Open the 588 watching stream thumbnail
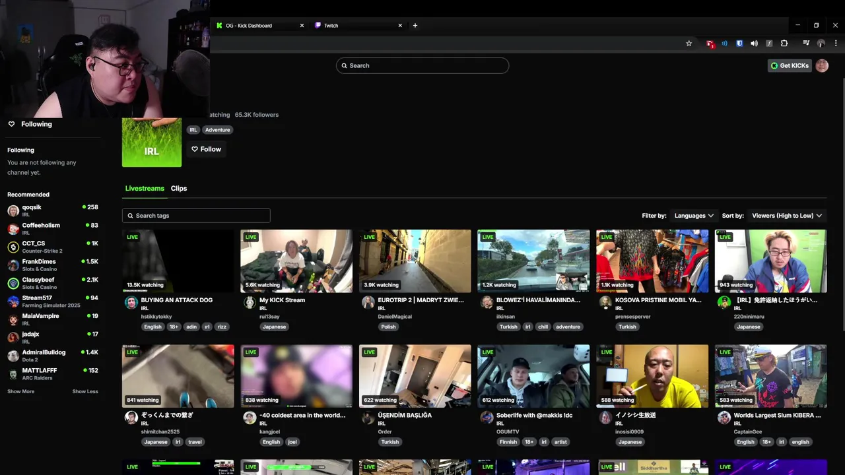The height and width of the screenshot is (475, 845). tap(652, 376)
